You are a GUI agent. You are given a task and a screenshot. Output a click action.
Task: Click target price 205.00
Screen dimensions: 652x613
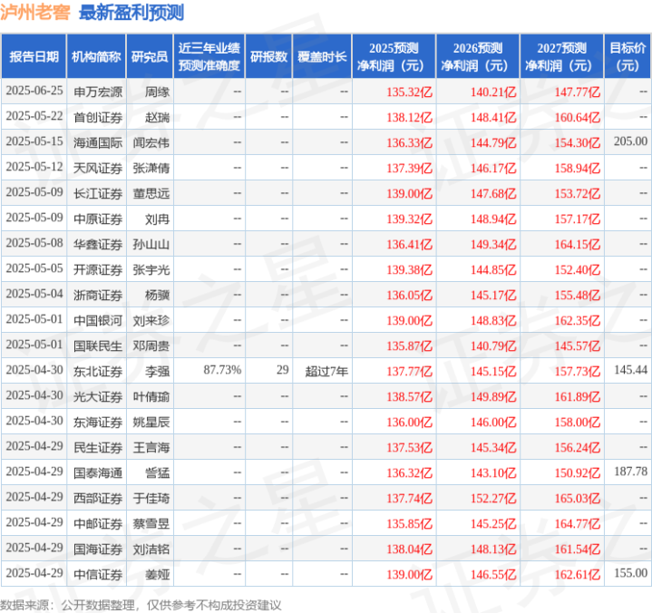(x=630, y=141)
